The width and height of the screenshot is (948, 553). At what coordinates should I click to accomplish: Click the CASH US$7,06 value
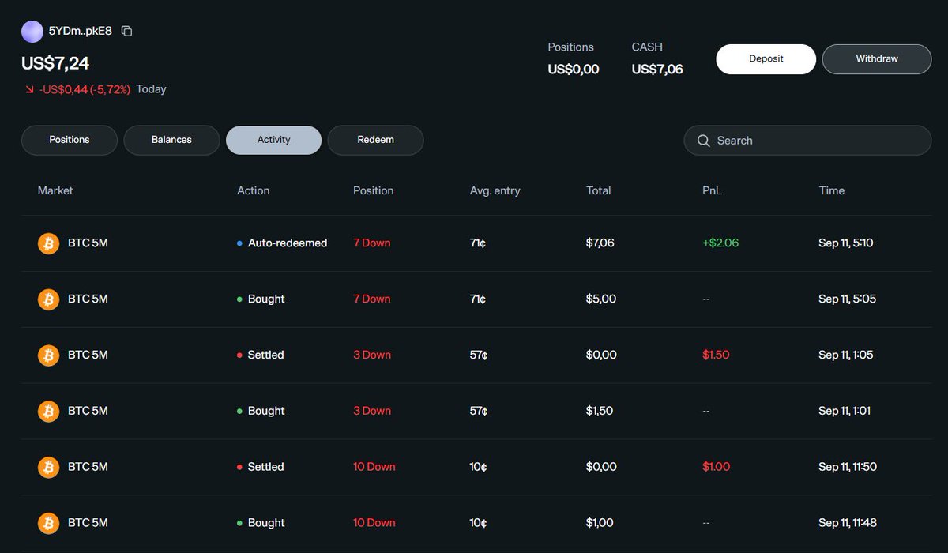(x=657, y=70)
